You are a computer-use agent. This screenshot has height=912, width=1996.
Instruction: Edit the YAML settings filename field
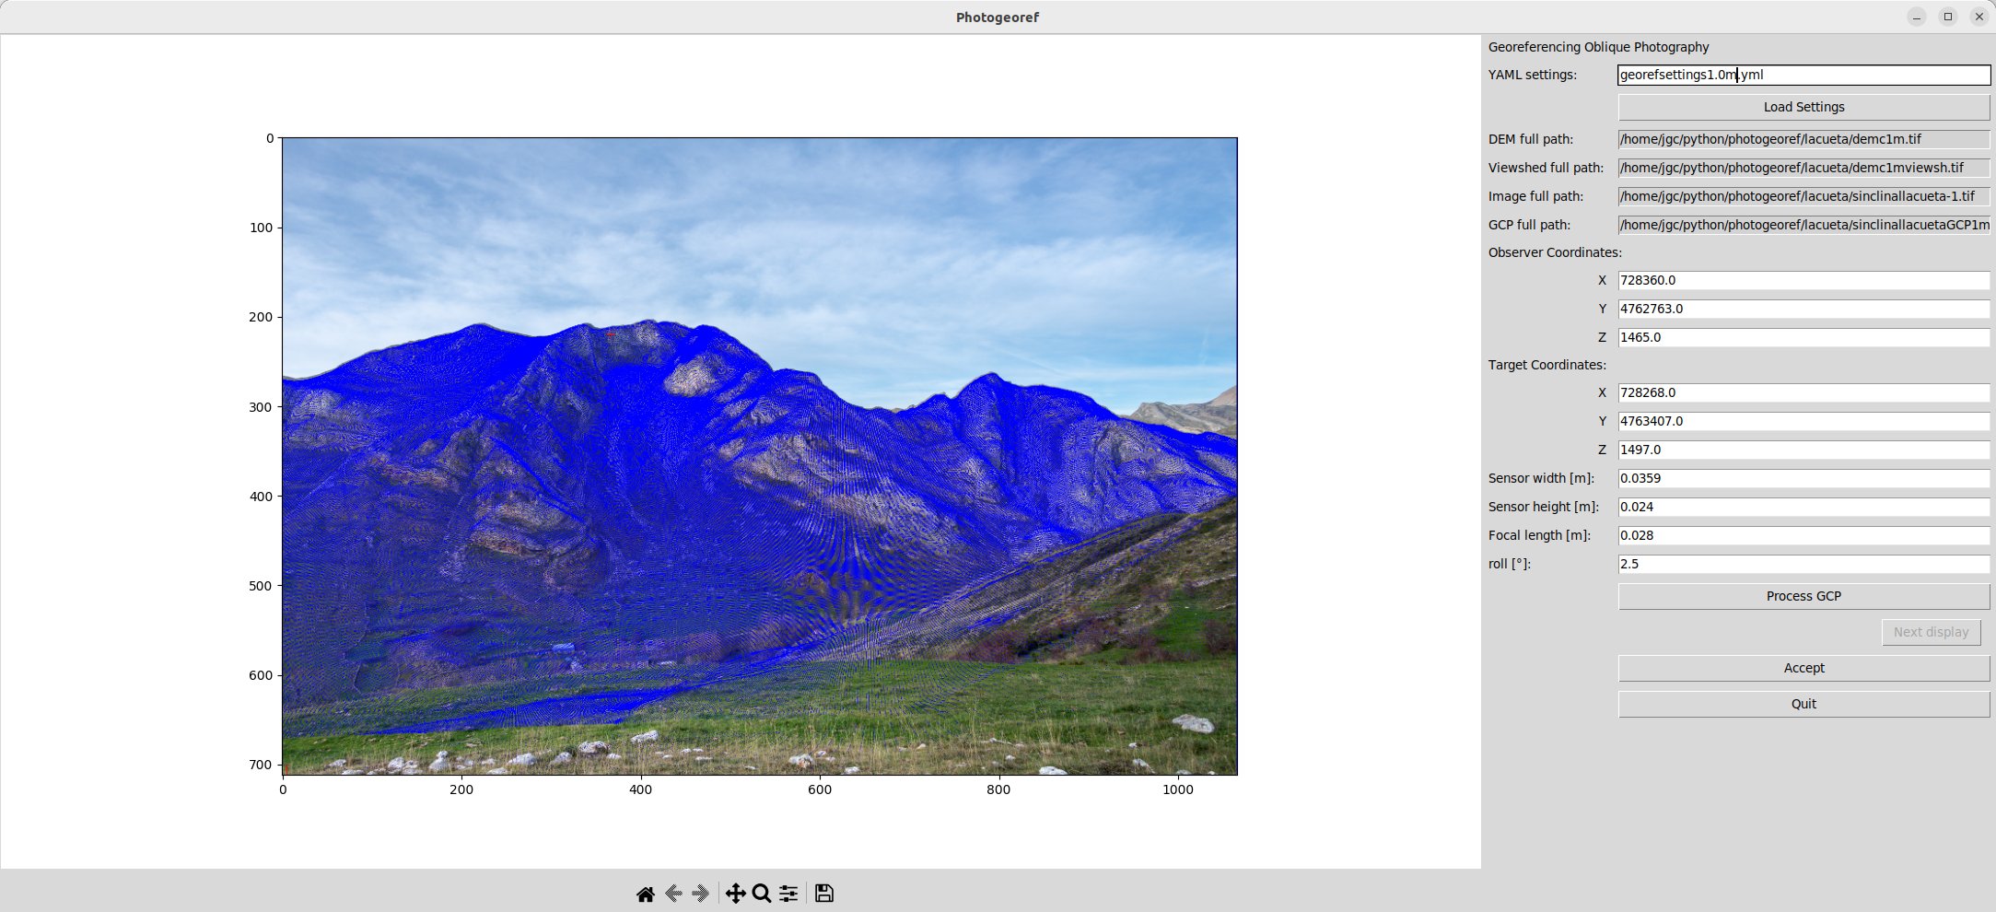(x=1803, y=75)
